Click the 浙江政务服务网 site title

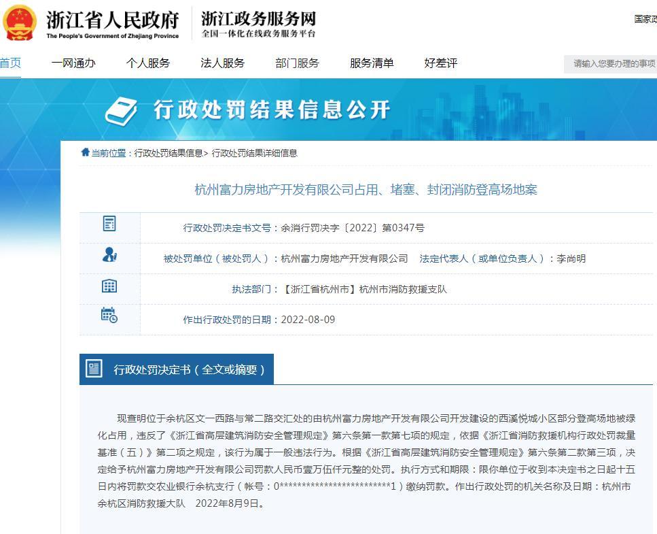coord(258,18)
